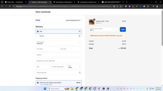This screenshot has width=163, height=91.
Task: Click the City field
Action: pos(43,67)
